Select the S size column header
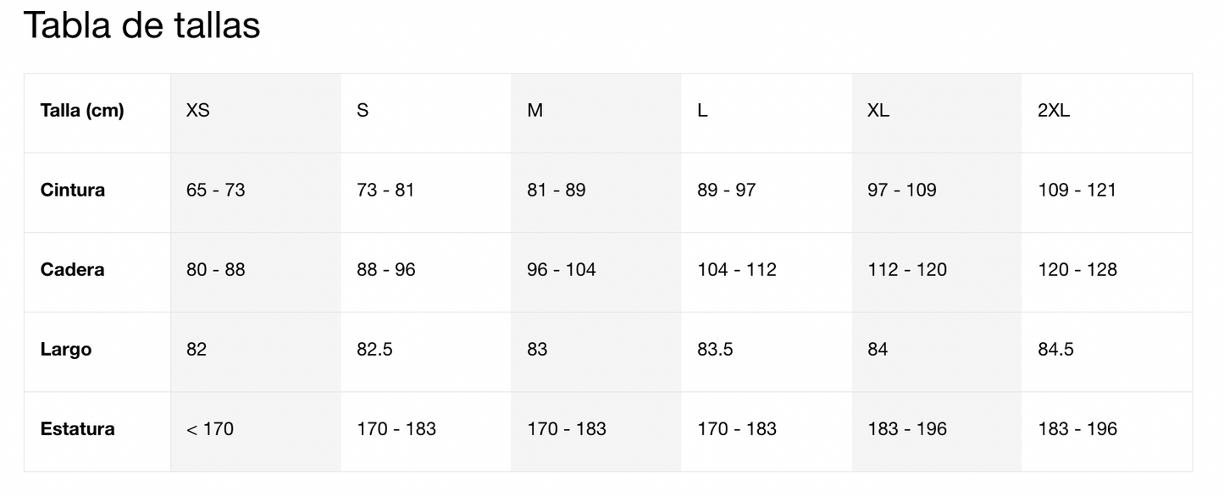This screenshot has width=1224, height=497. (363, 111)
